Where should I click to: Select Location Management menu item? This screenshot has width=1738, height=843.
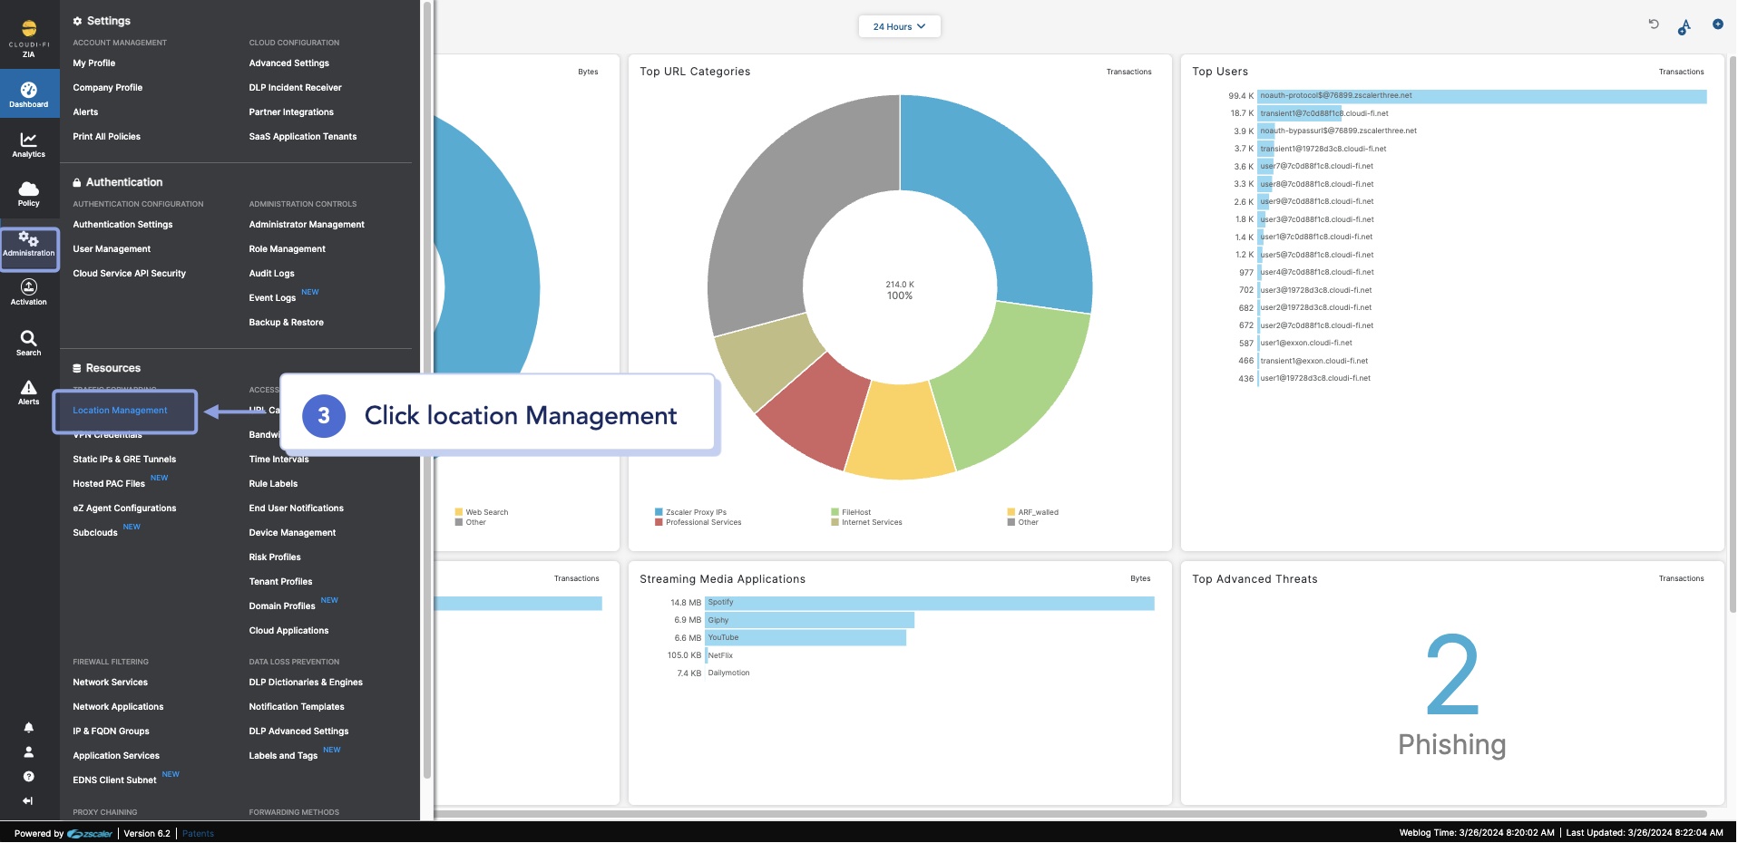pyautogui.click(x=121, y=411)
